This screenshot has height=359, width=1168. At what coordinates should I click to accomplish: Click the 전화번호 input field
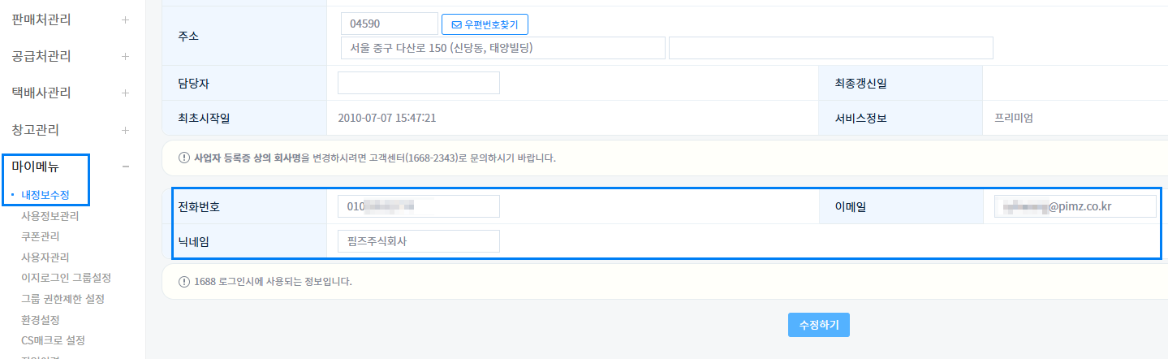pos(418,207)
